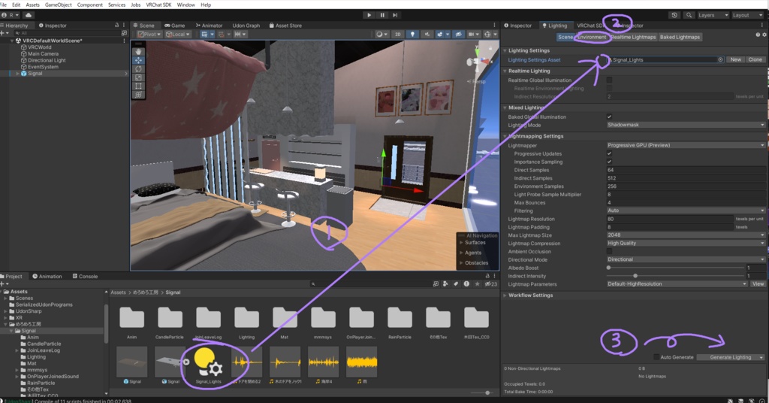Viewport: 769px width, 403px height.
Task: Click the scene orientation gizmo
Action: (x=478, y=61)
